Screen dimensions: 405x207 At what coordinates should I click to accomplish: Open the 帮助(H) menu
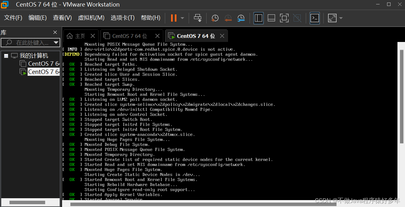click(x=151, y=18)
